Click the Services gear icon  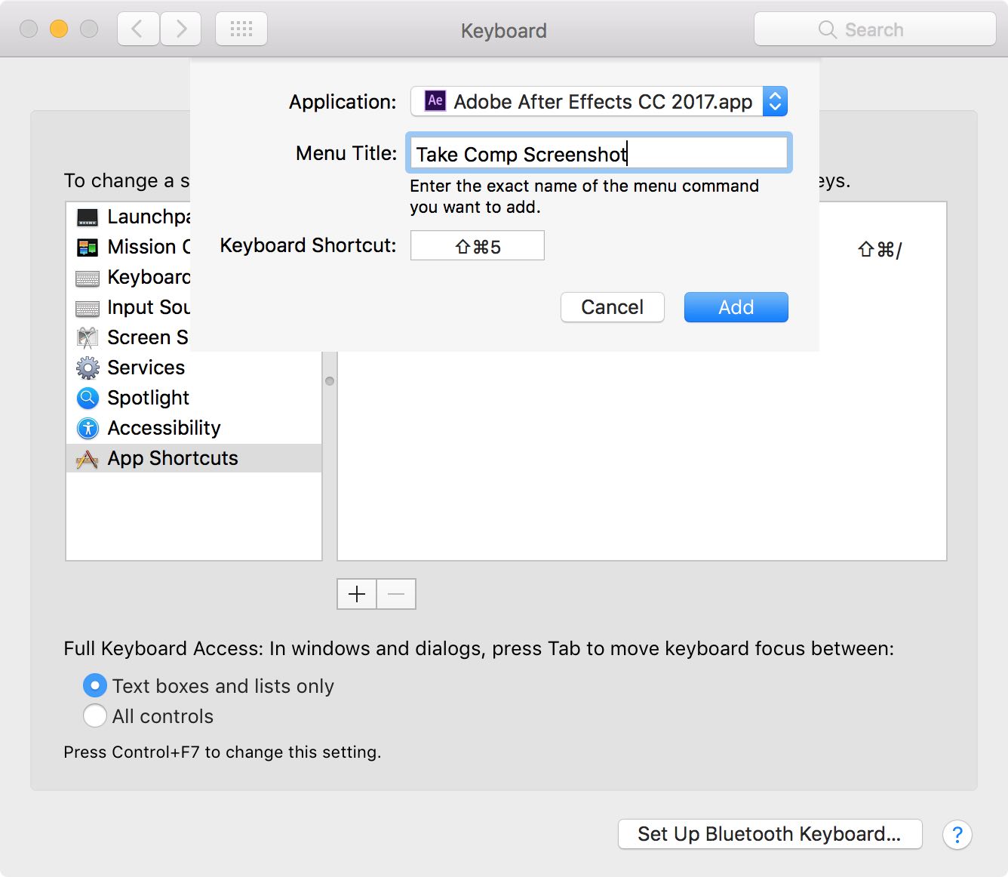tap(88, 368)
